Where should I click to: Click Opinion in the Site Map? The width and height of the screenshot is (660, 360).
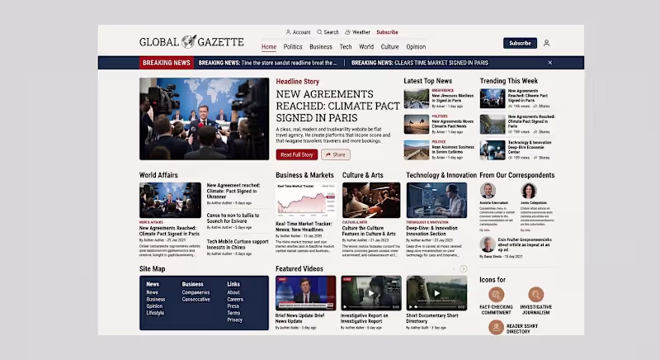pyautogui.click(x=154, y=306)
